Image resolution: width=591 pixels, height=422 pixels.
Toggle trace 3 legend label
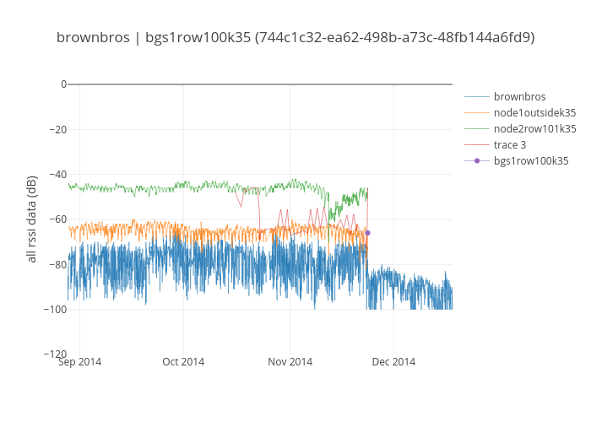[x=510, y=144]
